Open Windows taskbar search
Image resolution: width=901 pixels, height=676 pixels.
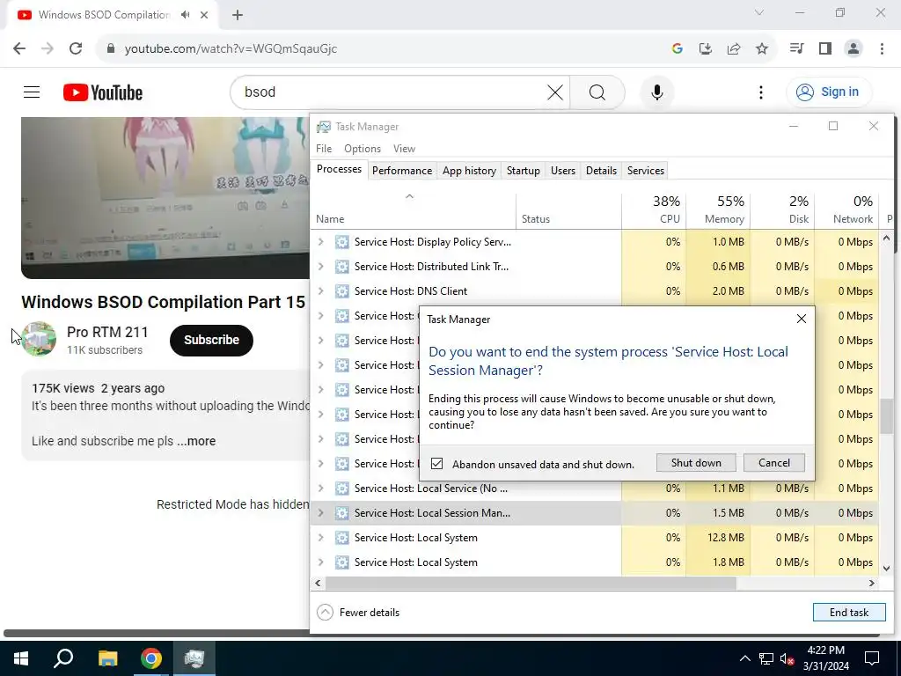click(63, 658)
